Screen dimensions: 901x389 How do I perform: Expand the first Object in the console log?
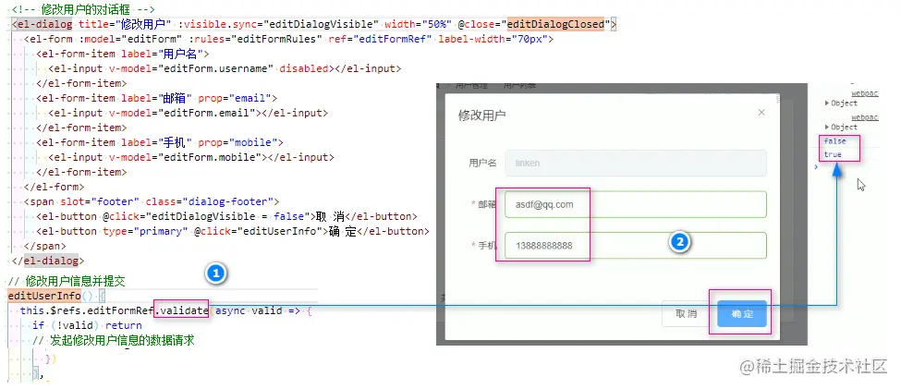pos(841,103)
